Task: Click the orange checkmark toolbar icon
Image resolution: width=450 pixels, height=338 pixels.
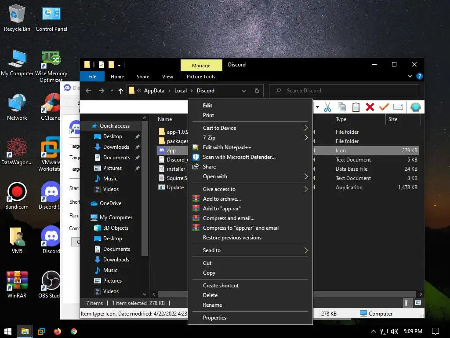Action: tap(384, 107)
